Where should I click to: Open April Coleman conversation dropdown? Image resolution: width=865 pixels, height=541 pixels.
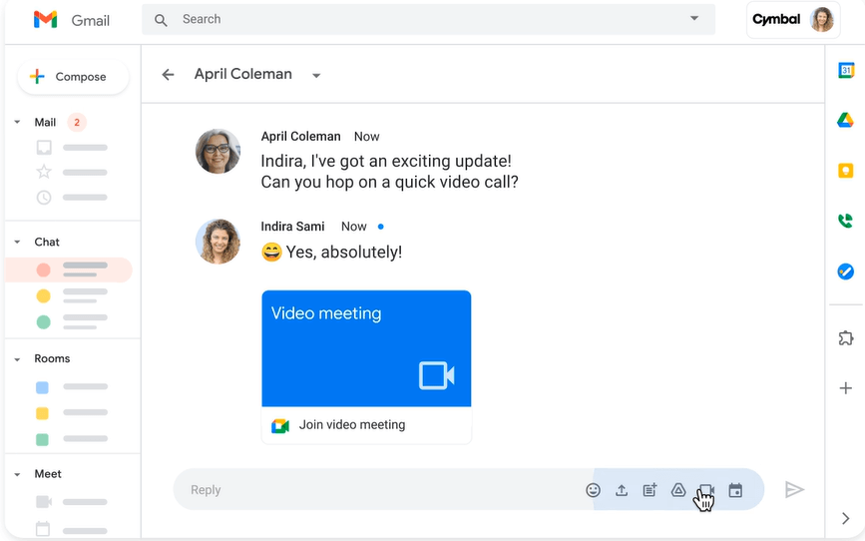click(316, 76)
